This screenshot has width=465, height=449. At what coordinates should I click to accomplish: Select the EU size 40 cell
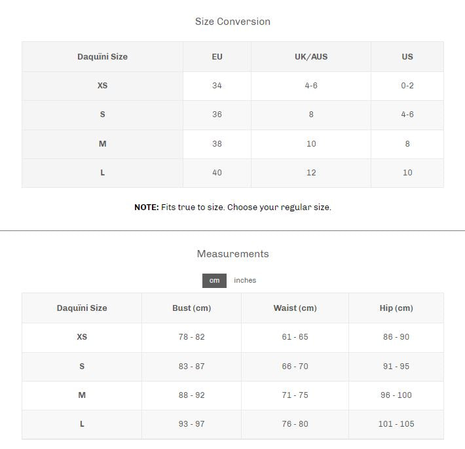[217, 173]
